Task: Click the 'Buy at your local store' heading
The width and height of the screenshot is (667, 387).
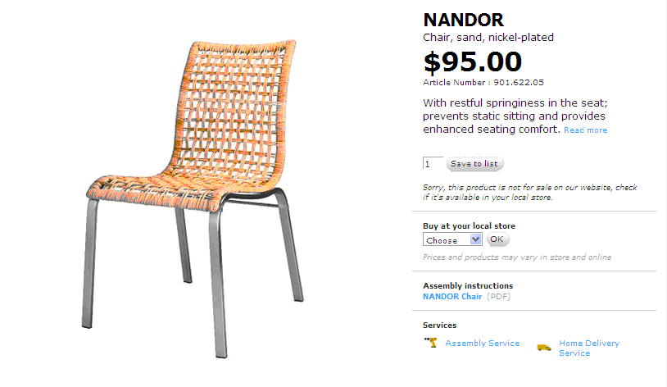Action: (x=469, y=225)
